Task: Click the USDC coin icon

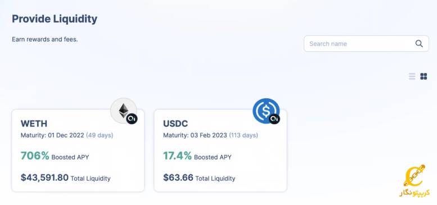Action: pyautogui.click(x=266, y=111)
